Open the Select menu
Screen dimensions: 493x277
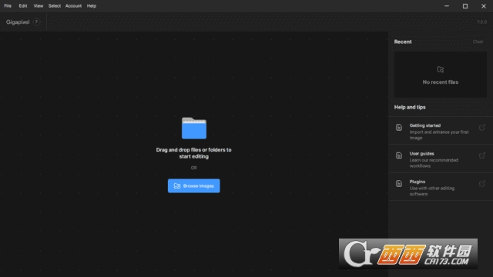coord(55,6)
